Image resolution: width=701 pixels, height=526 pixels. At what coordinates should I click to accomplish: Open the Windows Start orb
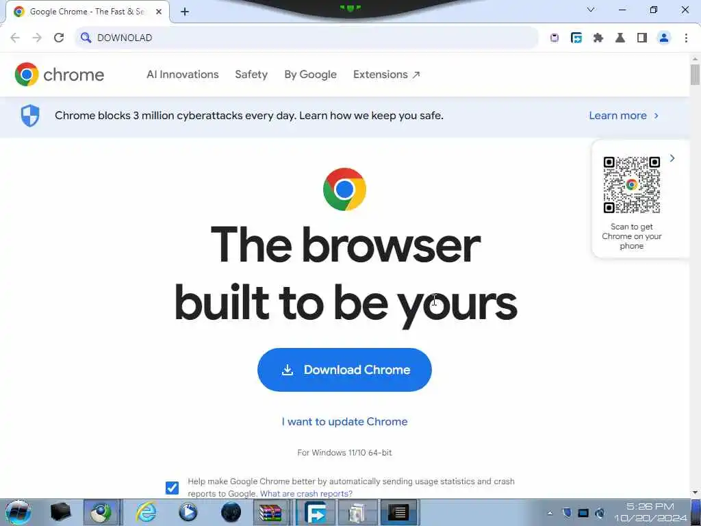tap(18, 512)
